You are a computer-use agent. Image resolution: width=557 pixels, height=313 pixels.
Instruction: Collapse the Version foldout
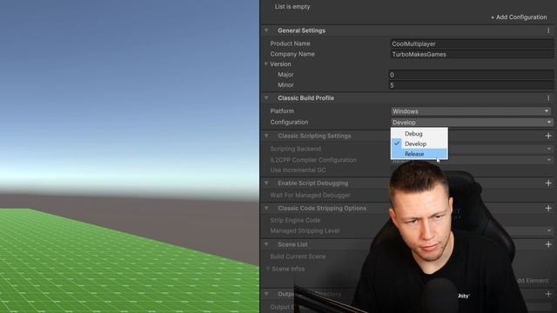click(266, 64)
